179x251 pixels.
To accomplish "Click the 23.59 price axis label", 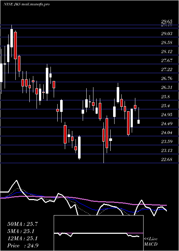I will pyautogui.click(x=167, y=142).
